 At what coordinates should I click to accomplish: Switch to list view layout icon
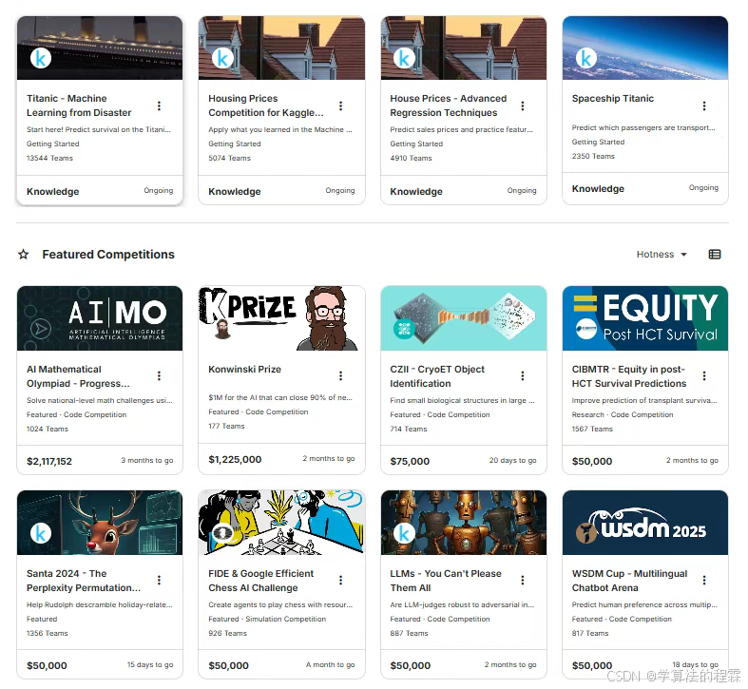(714, 255)
